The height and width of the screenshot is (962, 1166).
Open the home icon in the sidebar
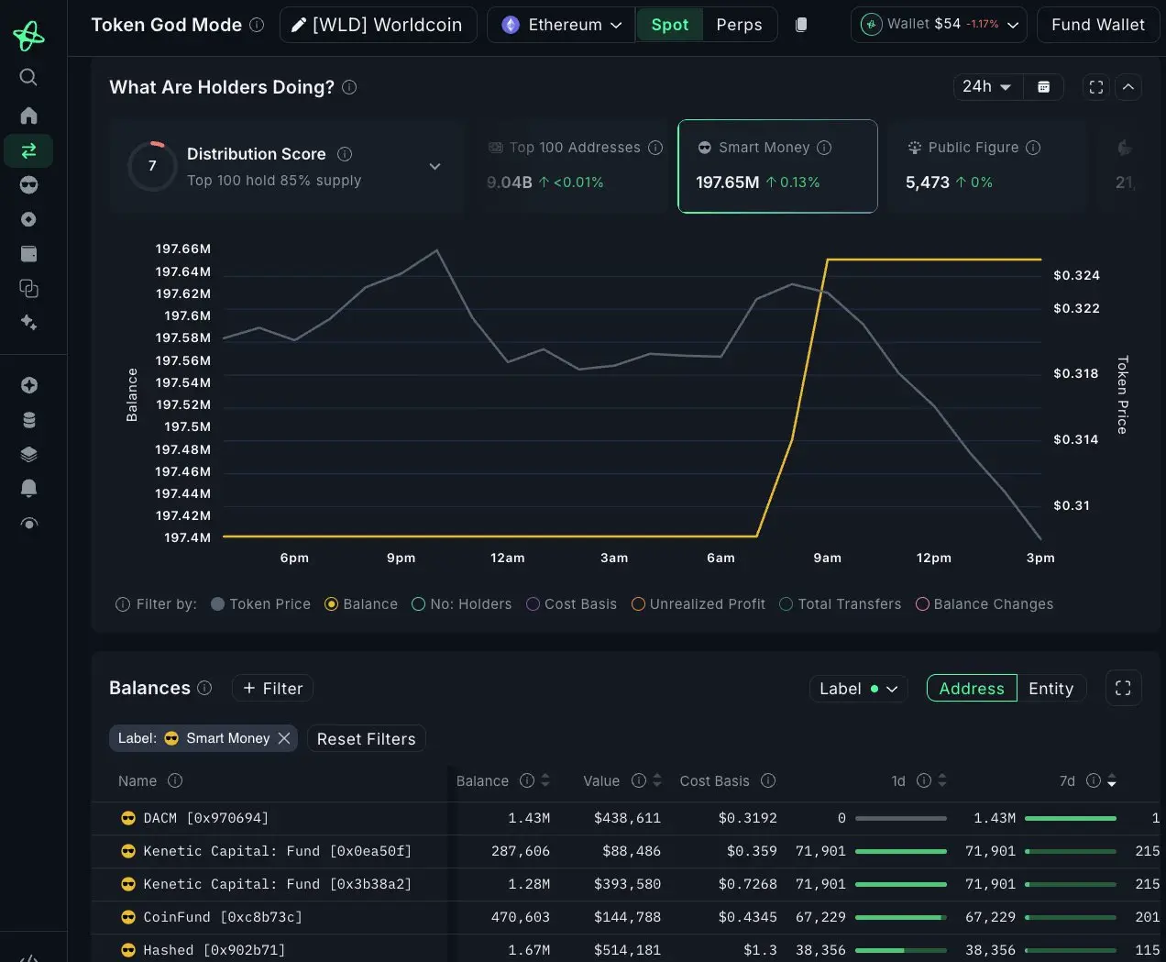28,116
